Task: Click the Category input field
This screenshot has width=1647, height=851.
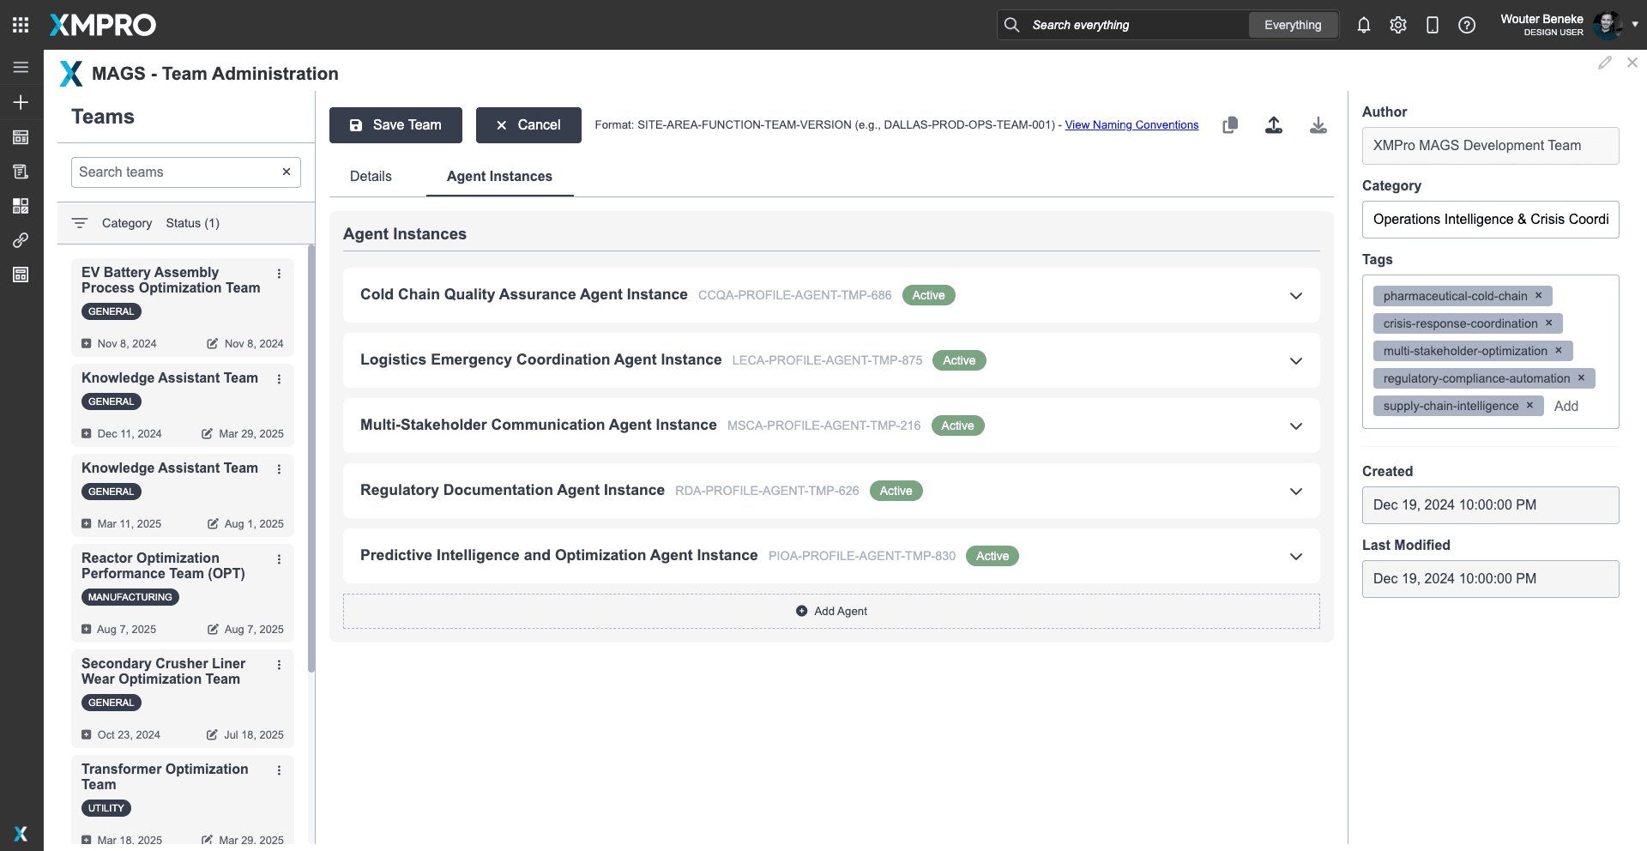Action: point(1489,220)
